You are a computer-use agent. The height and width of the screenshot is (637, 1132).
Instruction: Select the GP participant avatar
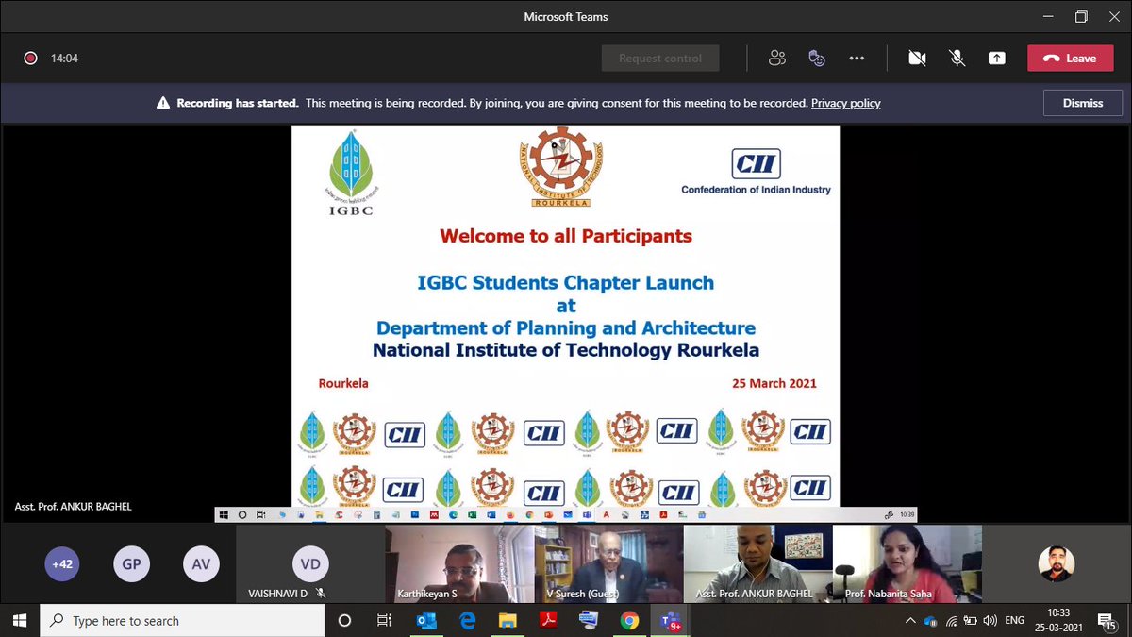[x=131, y=564]
